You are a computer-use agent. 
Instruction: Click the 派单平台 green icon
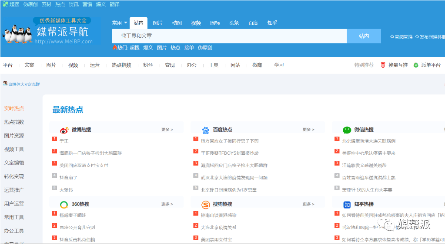tap(416, 65)
